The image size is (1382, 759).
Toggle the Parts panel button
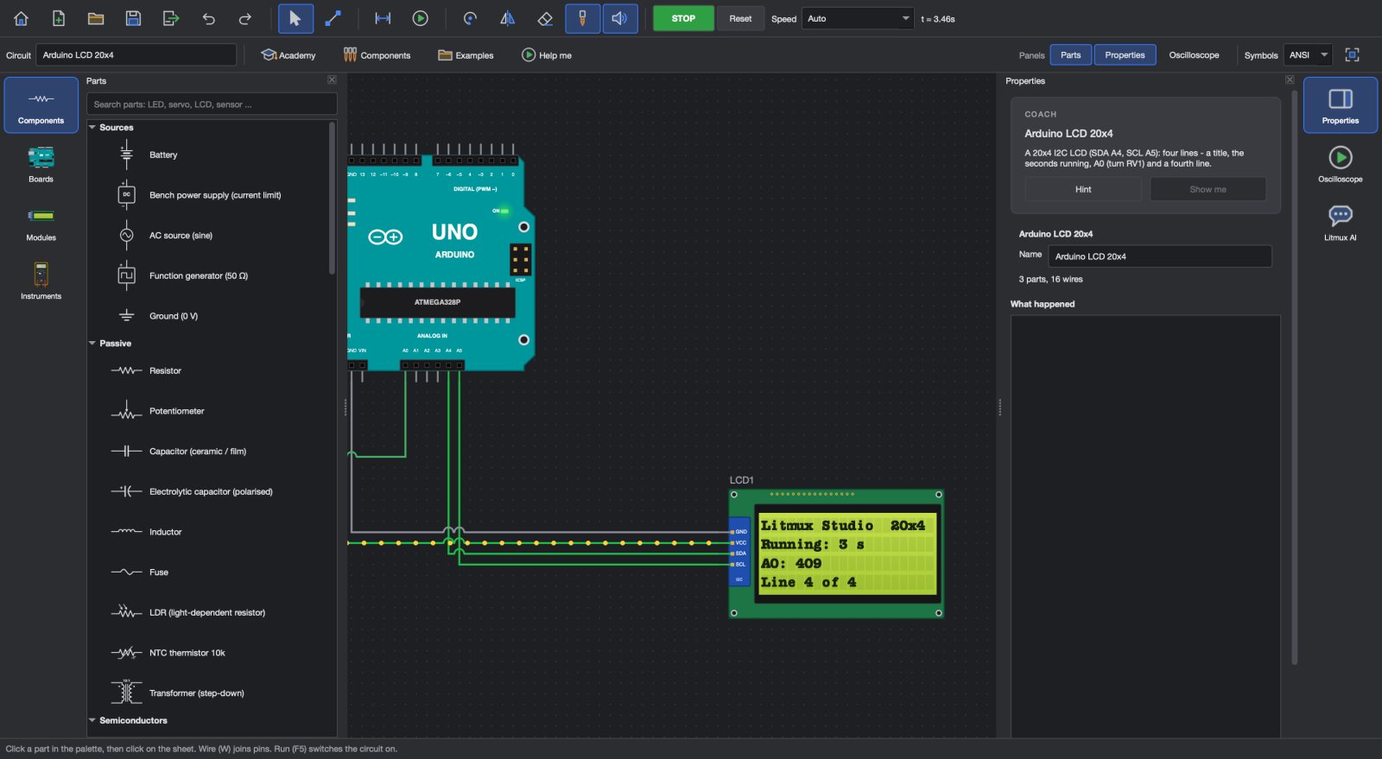click(1071, 55)
